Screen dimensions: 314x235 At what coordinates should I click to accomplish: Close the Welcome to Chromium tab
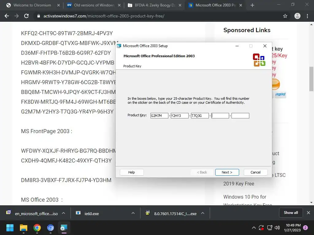(x=59, y=5)
